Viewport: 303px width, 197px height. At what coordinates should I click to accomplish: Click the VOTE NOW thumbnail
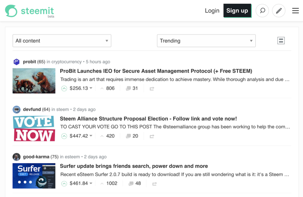point(34,128)
